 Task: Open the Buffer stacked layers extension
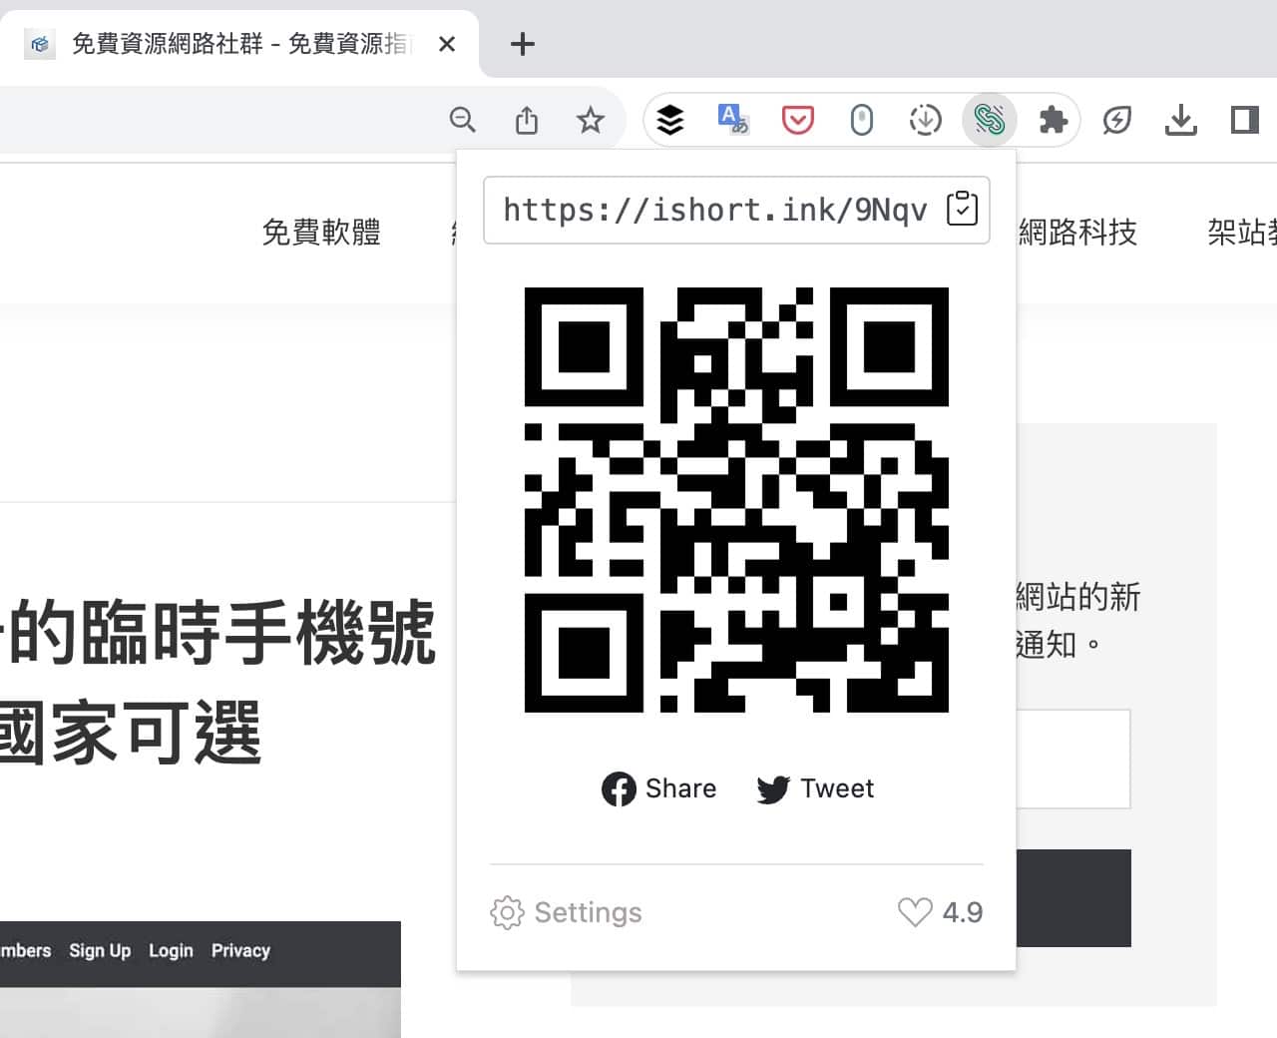pyautogui.click(x=670, y=121)
